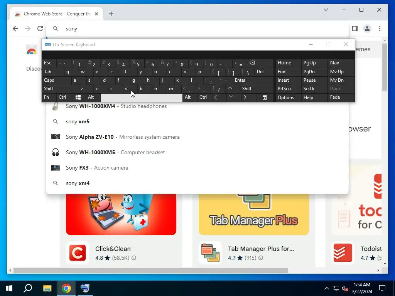Open the Chrome profile avatar menu

(367, 29)
